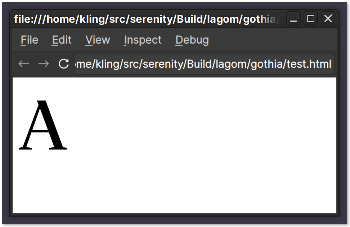The image size is (350, 227).
Task: Click the minimize window icon
Action: pos(293,19)
